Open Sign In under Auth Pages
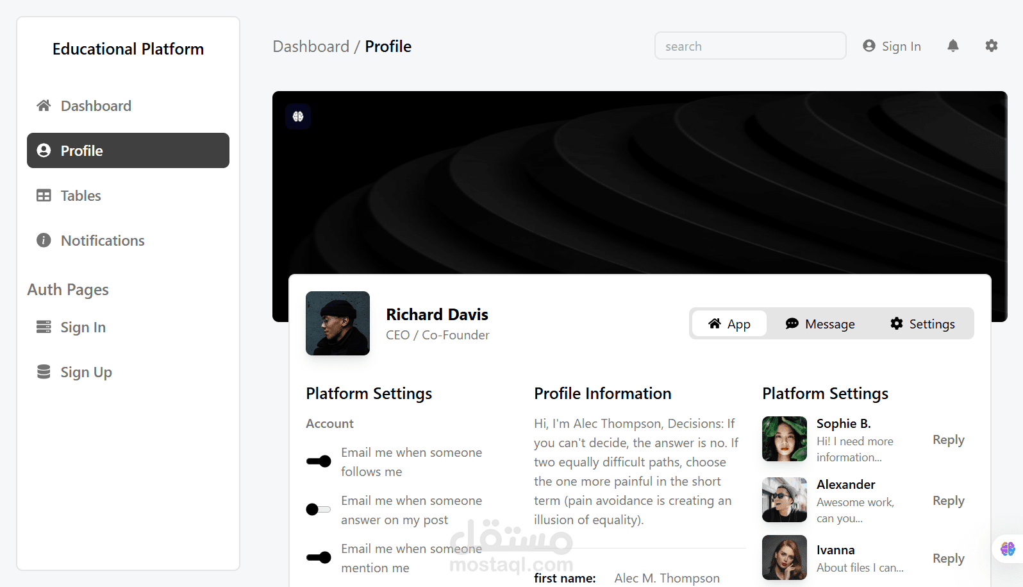The image size is (1023, 587). coord(128,327)
